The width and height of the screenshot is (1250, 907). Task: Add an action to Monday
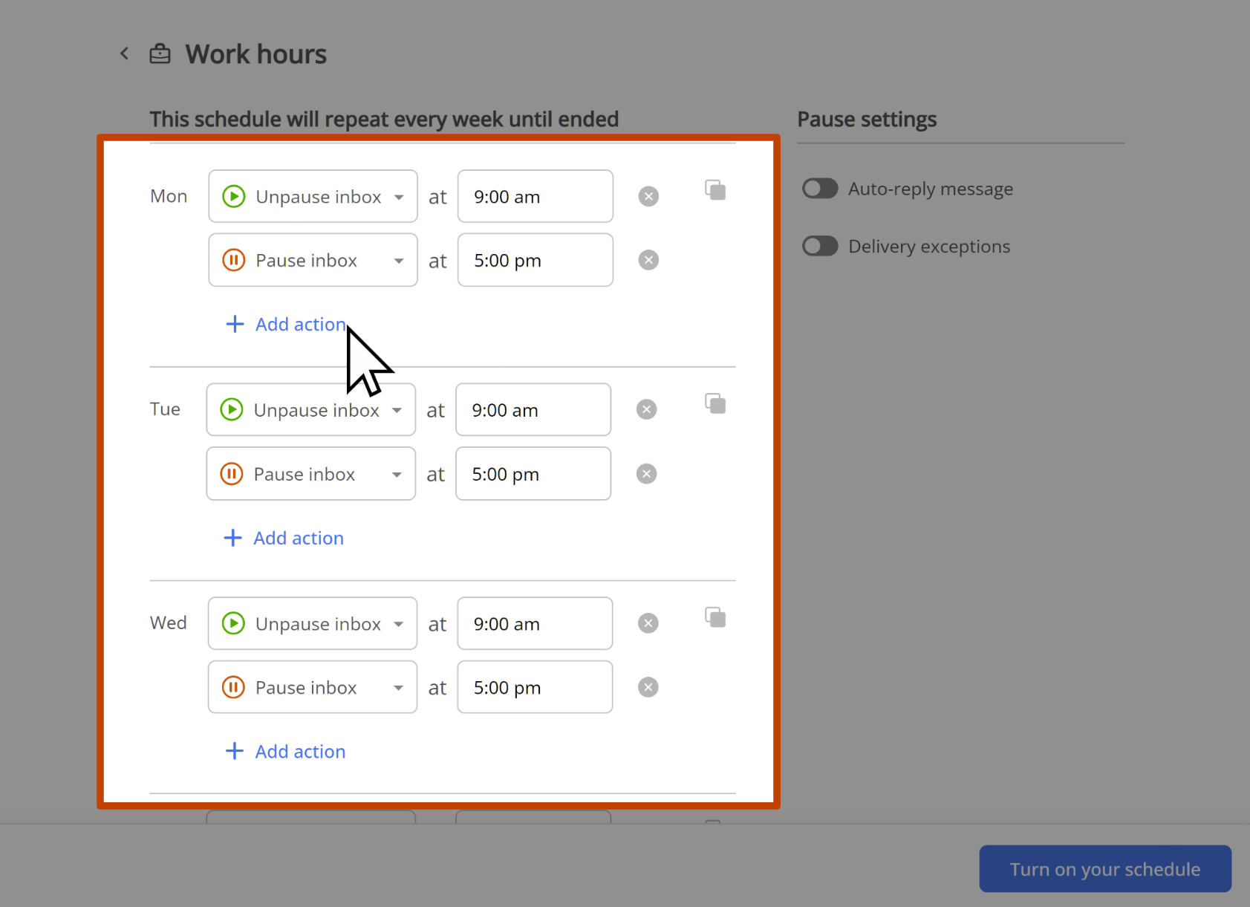(285, 324)
